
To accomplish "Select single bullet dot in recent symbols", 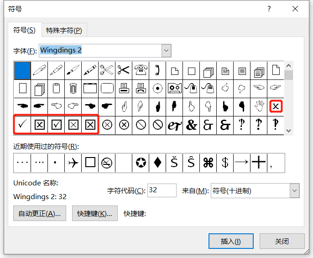I will pyautogui.click(x=56, y=163).
